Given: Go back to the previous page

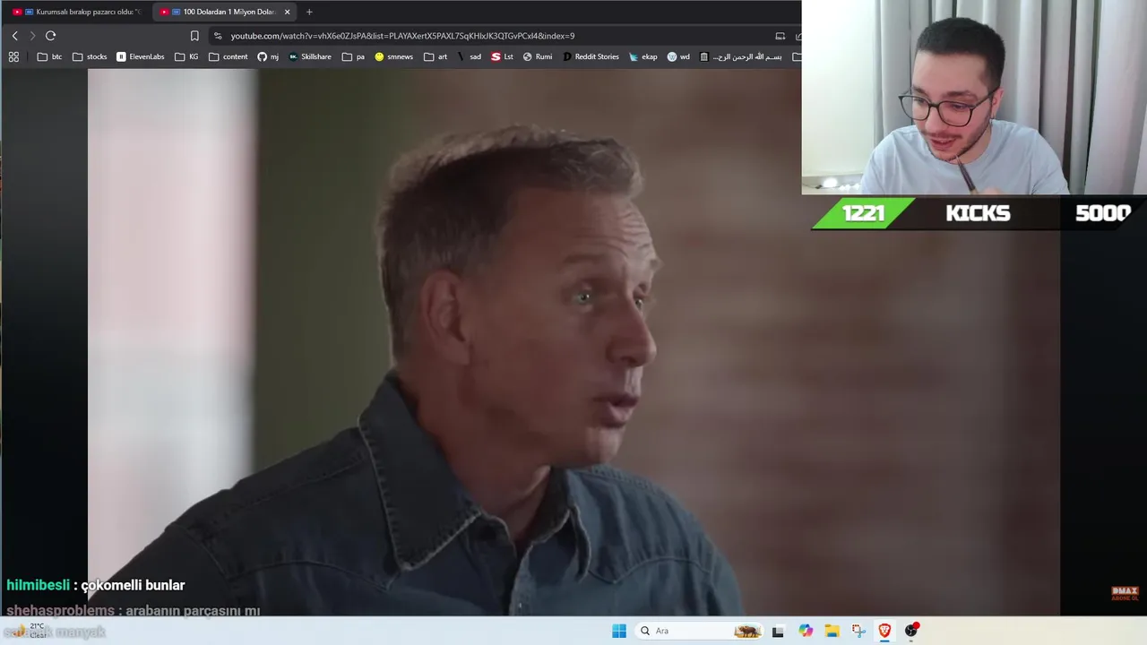Looking at the screenshot, I should (14, 36).
